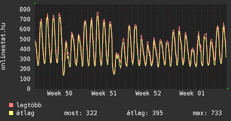Image resolution: width=231 pixels, height=121 pixels.
Task: Click the vertical onlinestat.hu axis title
Action: [4, 46]
